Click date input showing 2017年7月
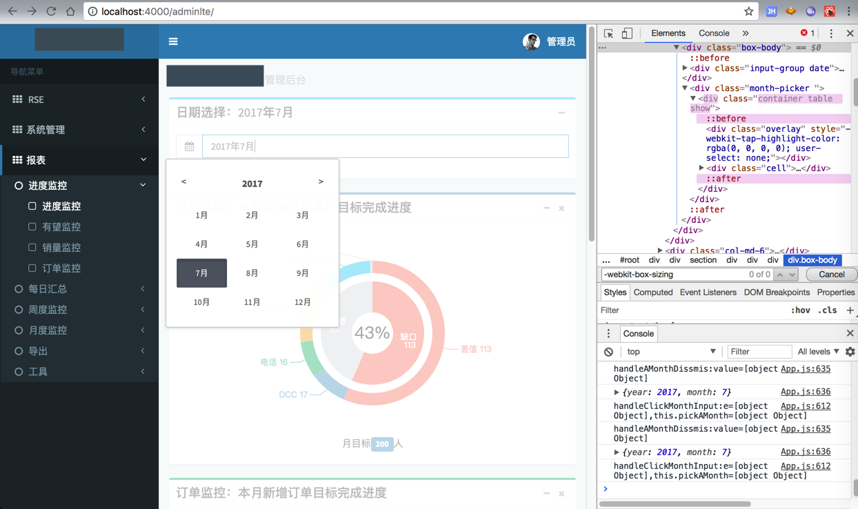This screenshot has width=858, height=509. click(386, 146)
